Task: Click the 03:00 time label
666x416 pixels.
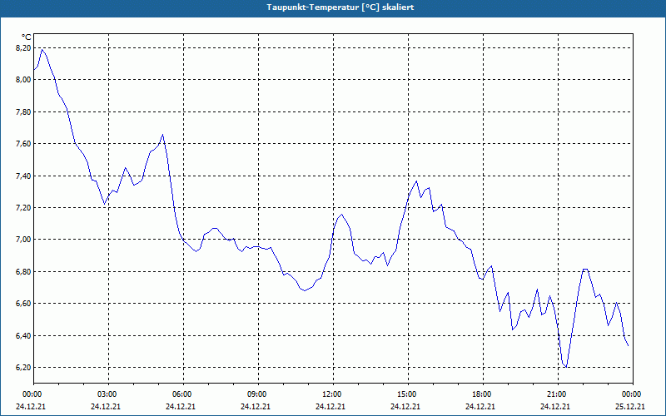Action: click(x=108, y=394)
